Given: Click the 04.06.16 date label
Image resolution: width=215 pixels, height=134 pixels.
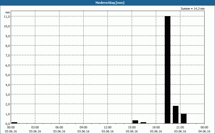Looking at the screenshot, I should 204,131.
